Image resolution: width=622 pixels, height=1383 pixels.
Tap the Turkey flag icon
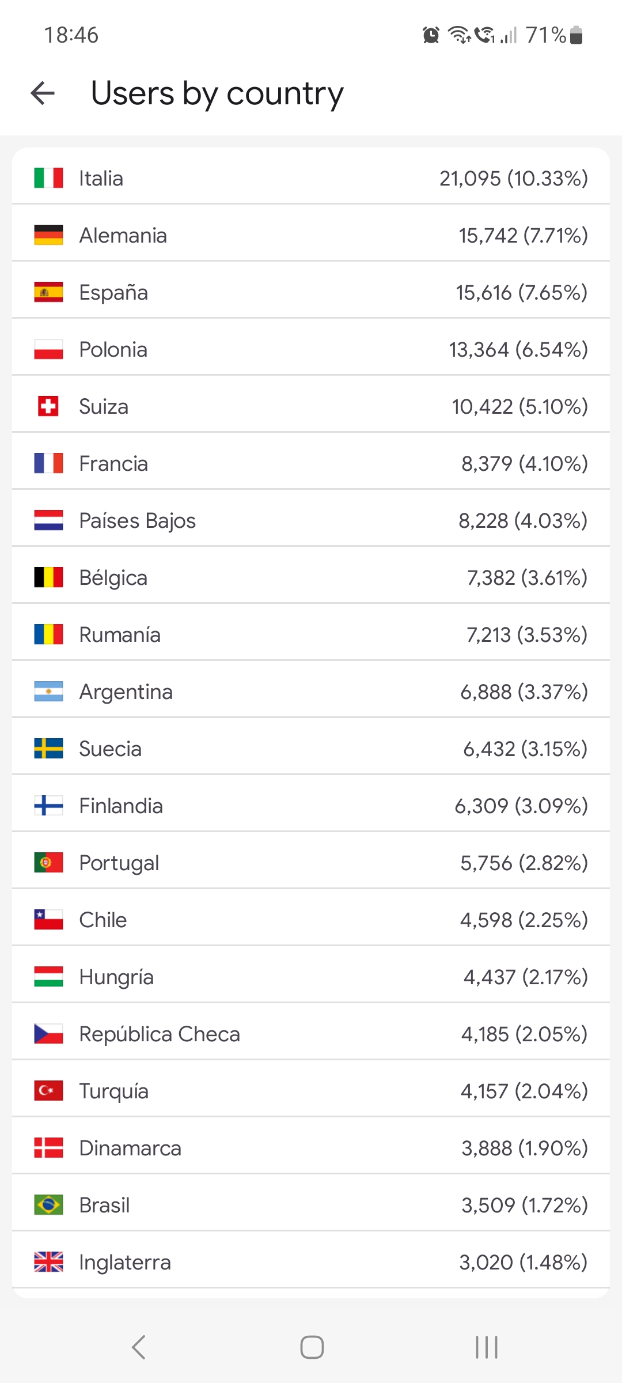(48, 1091)
